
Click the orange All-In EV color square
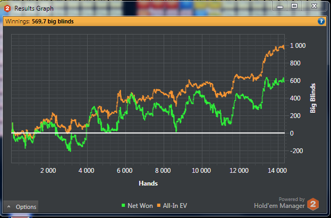(x=159, y=205)
